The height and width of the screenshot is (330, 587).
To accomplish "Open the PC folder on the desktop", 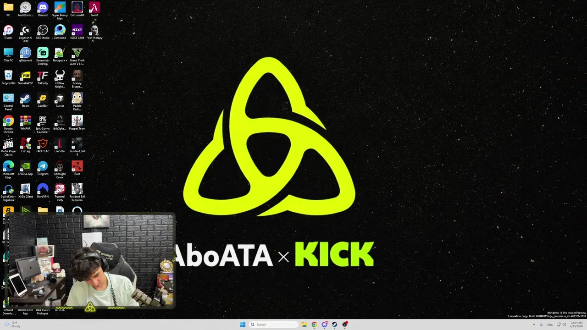I will point(8,9).
